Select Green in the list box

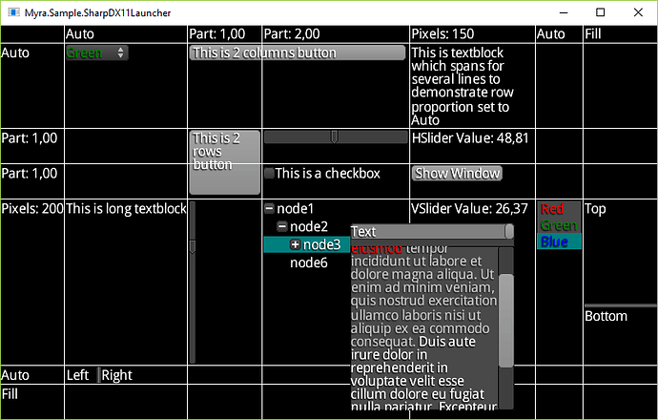point(559,225)
